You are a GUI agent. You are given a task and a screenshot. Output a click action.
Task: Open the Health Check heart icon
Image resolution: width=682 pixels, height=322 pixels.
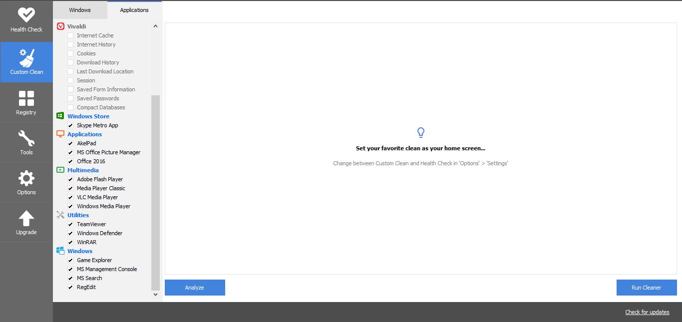pos(26,15)
